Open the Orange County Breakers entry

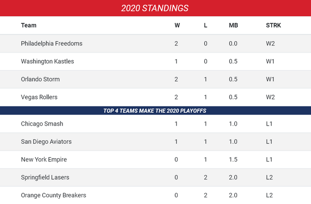pos(54,195)
